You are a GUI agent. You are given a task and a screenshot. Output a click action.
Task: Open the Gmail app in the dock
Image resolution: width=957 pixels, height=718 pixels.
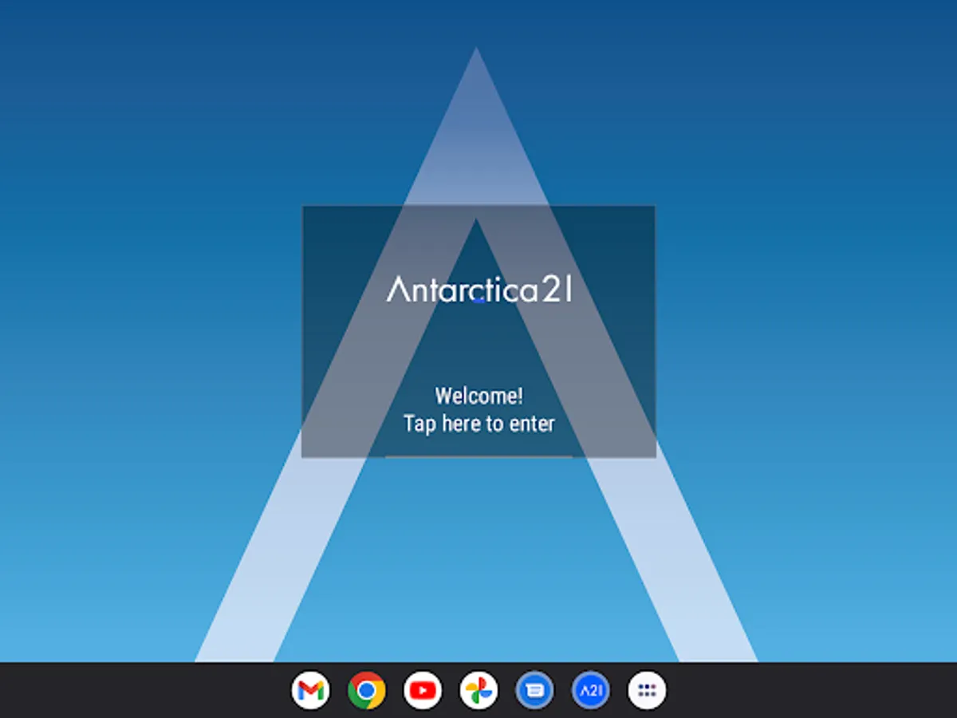[x=310, y=690]
